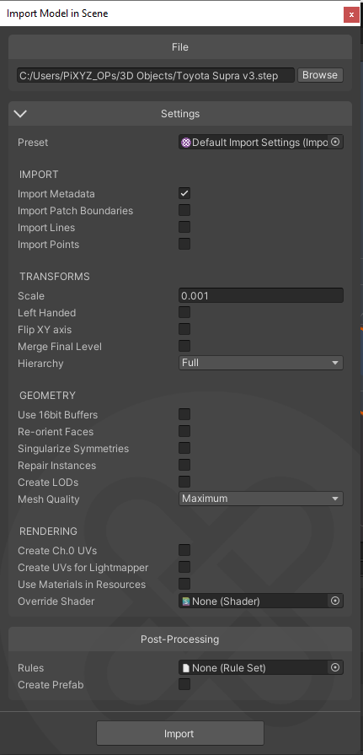Image resolution: width=363 pixels, height=755 pixels.
Task: Click the Rule Set document icon
Action: click(186, 667)
